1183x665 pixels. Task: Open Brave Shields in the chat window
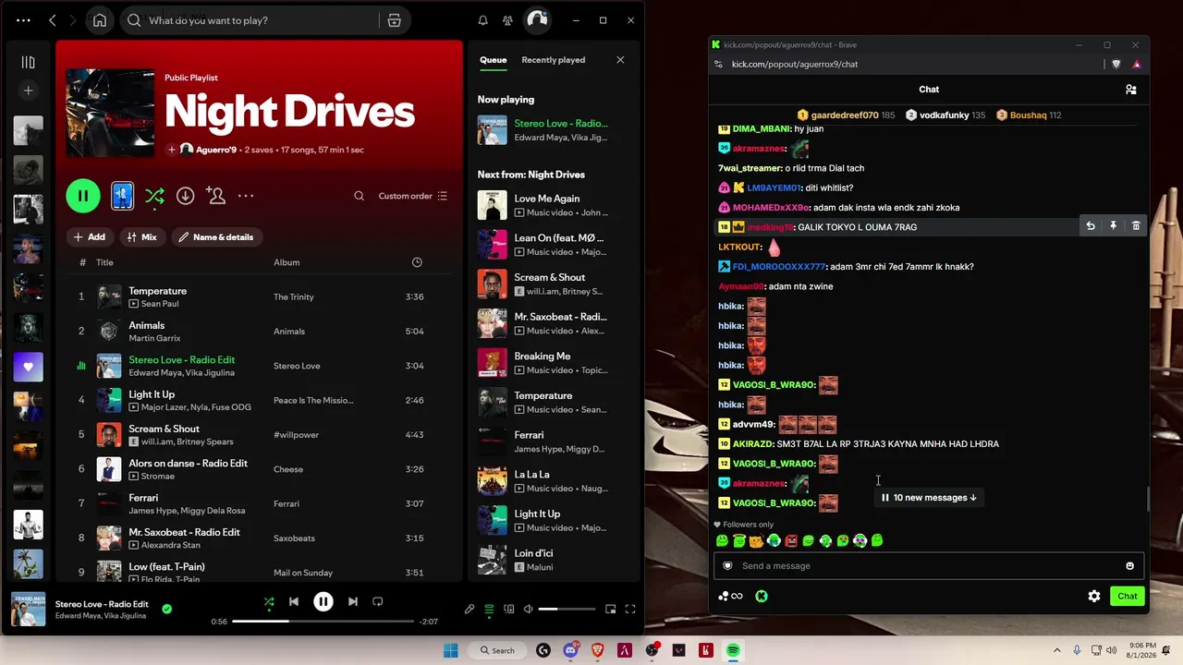[x=1116, y=64]
